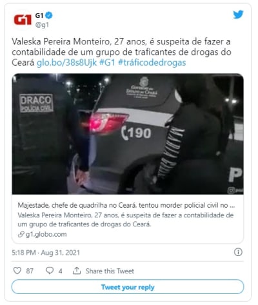Click the Tweet your reply button
The height and width of the screenshot is (305, 258).
click(x=128, y=287)
